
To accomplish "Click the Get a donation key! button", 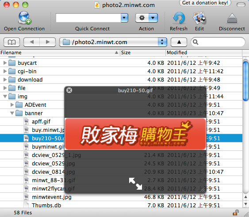I will pyautogui.click(x=205, y=3).
